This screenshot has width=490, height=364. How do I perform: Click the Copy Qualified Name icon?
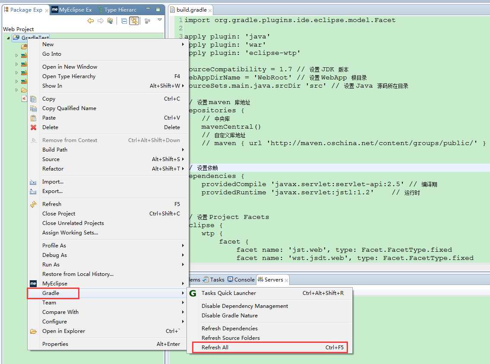(x=33, y=108)
